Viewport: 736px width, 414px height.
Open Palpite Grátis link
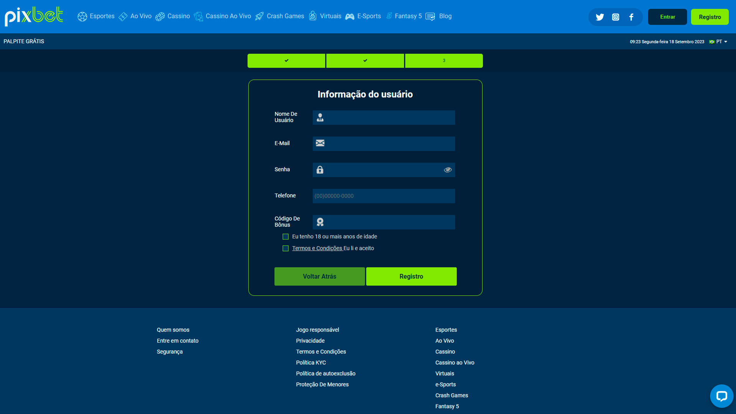tap(24, 41)
